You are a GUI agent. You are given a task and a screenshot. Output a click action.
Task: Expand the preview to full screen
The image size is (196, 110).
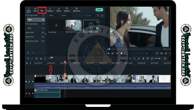click(170, 53)
